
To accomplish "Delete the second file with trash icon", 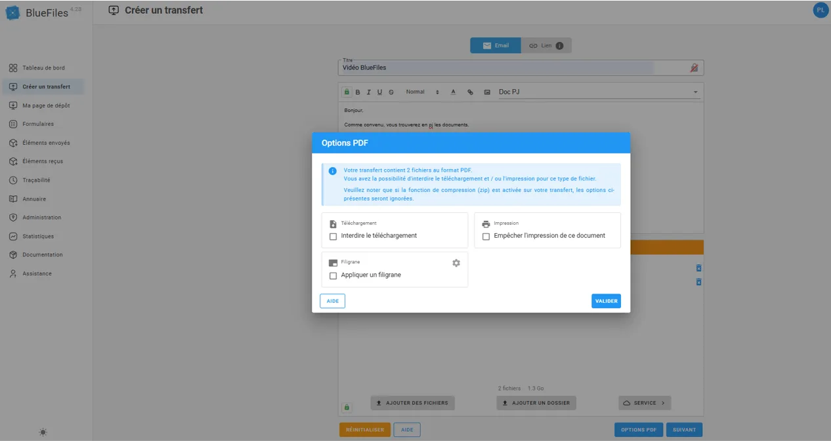I will pyautogui.click(x=698, y=282).
